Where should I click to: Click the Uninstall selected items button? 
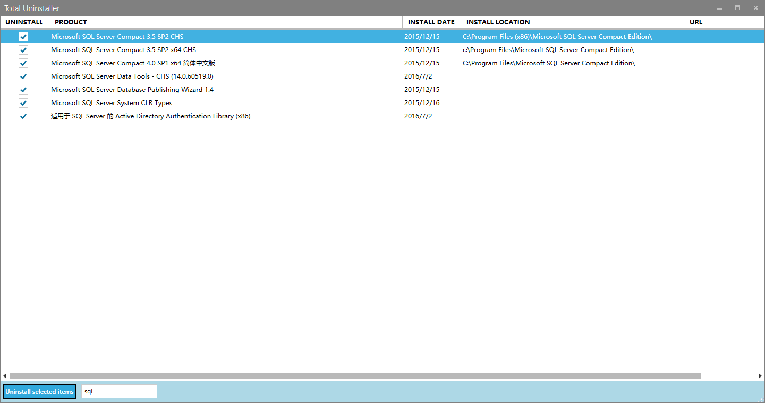coord(39,391)
